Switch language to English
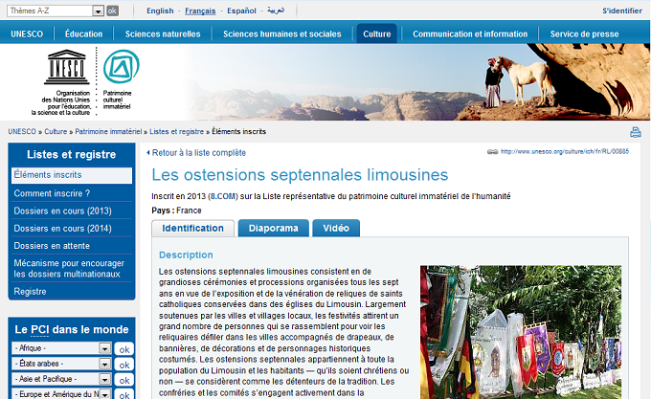 point(160,11)
